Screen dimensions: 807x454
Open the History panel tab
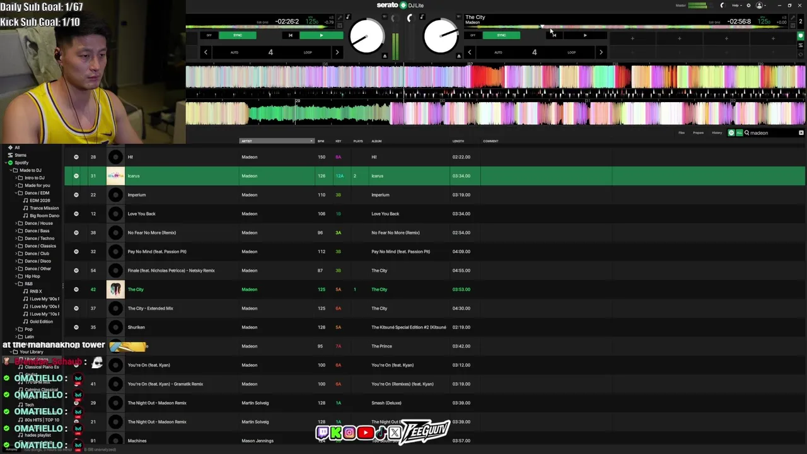(x=717, y=133)
